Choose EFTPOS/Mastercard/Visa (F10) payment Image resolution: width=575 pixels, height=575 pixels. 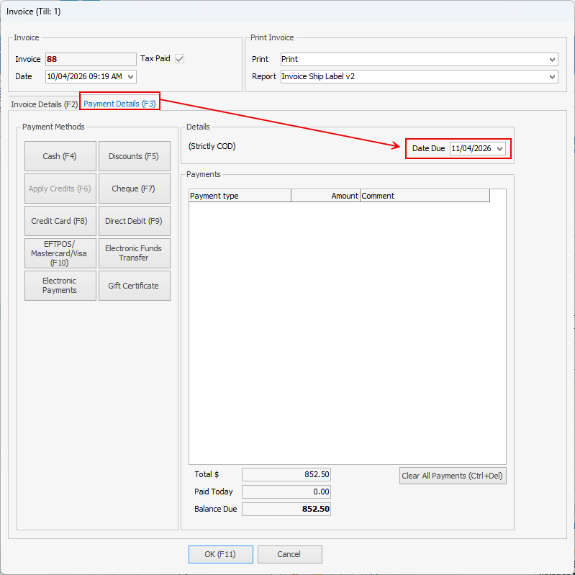(60, 253)
